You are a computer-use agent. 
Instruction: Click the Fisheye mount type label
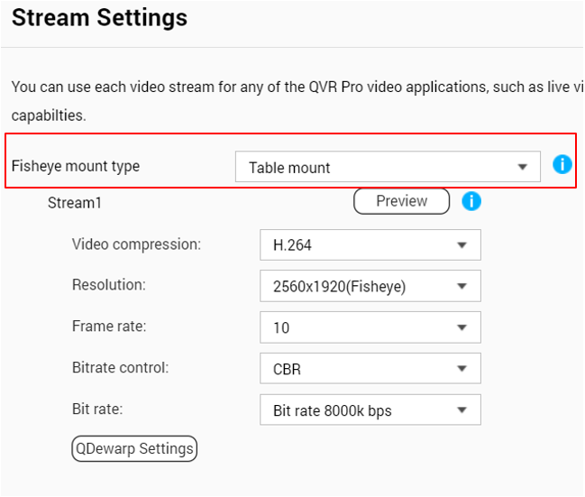tap(76, 166)
